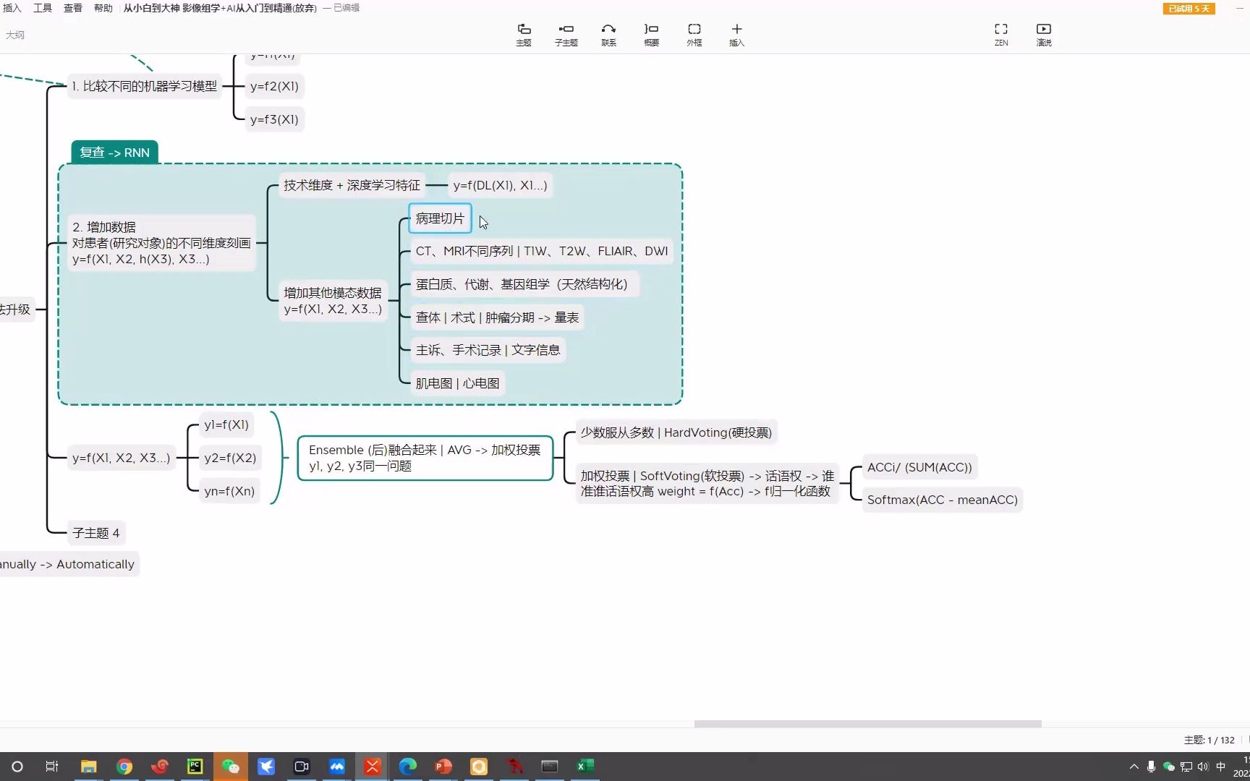Open the 插入 plus toolbar button
This screenshot has height=781, width=1250.
point(737,34)
